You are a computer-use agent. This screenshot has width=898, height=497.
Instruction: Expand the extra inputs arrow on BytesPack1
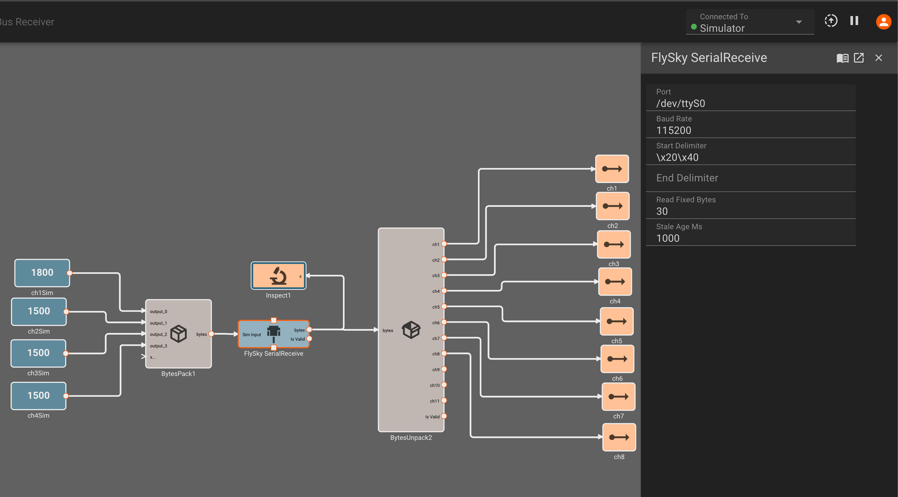click(x=143, y=357)
